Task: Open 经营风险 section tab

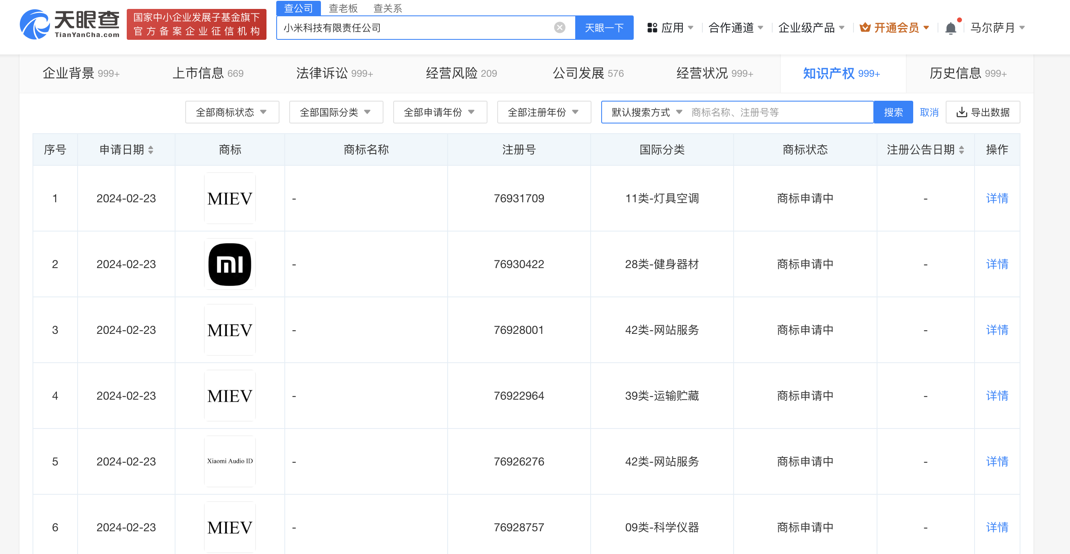Action: (x=461, y=74)
